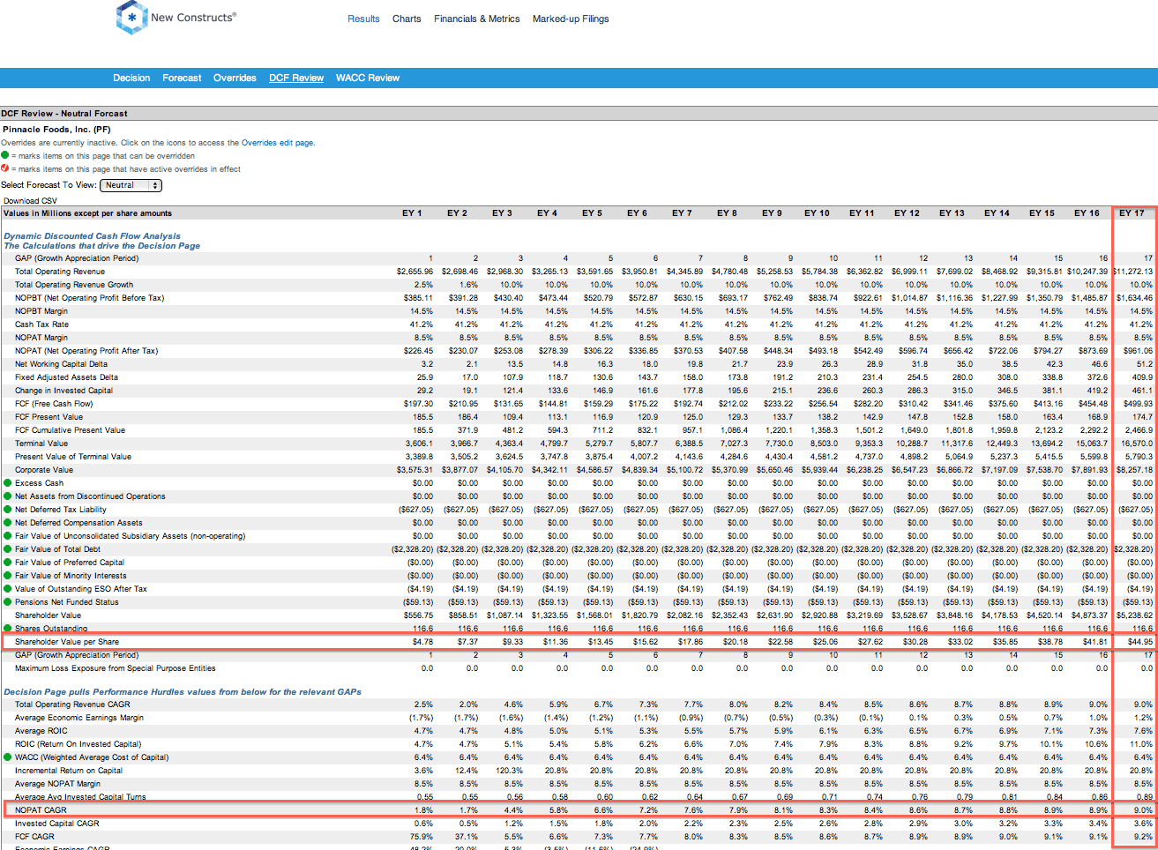Click the New Constructs hexagon logo
Viewport: 1158px width, 850px height.
click(131, 18)
